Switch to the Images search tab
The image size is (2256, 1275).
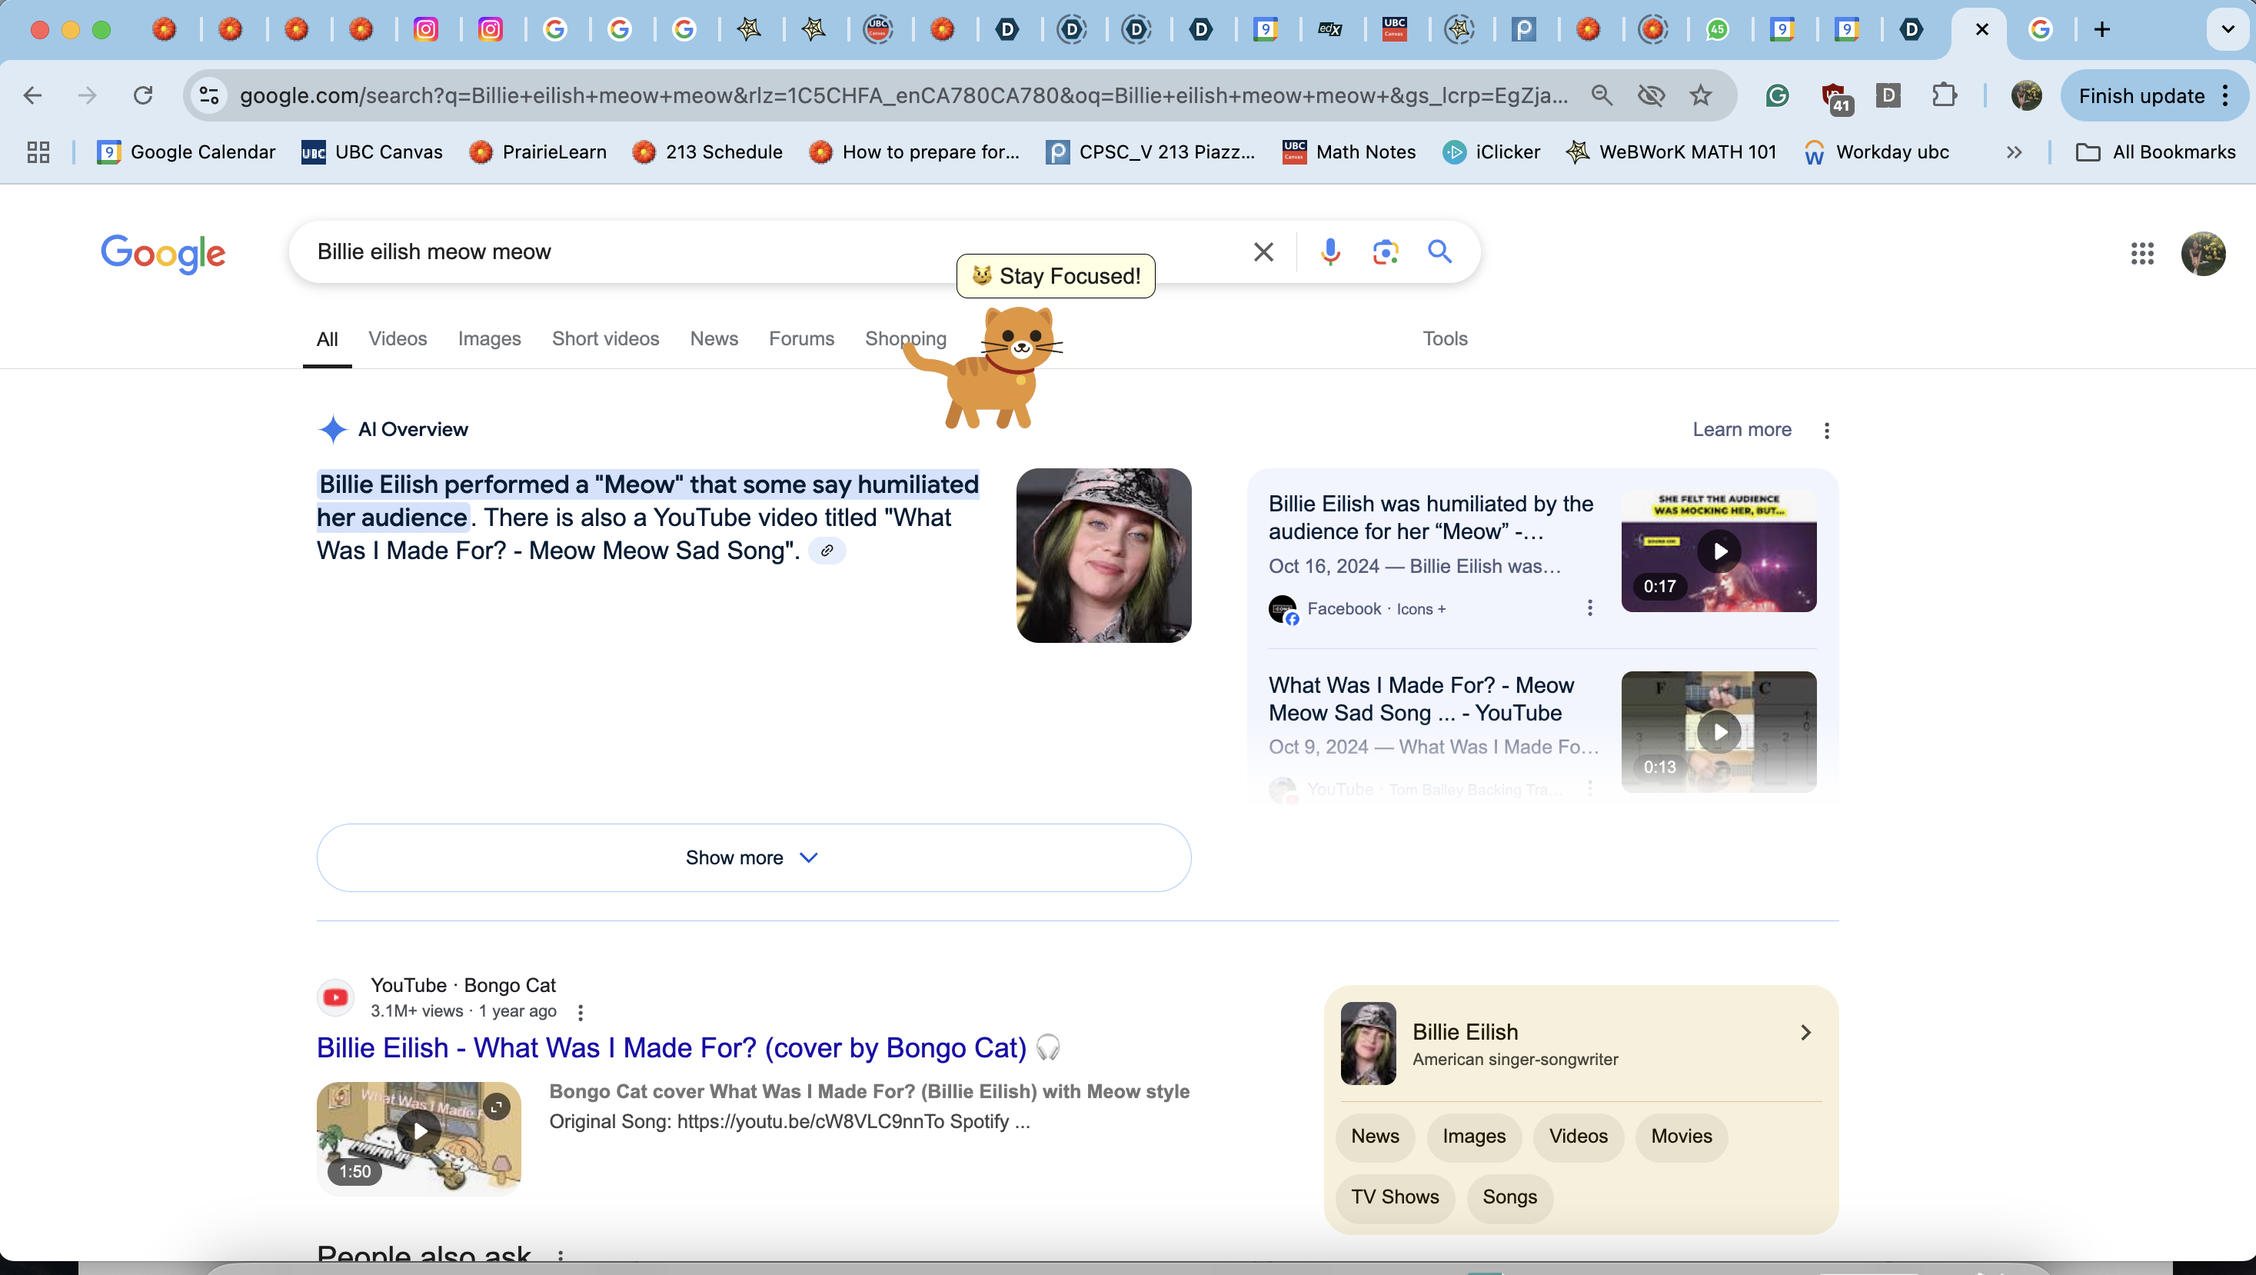tap(489, 339)
